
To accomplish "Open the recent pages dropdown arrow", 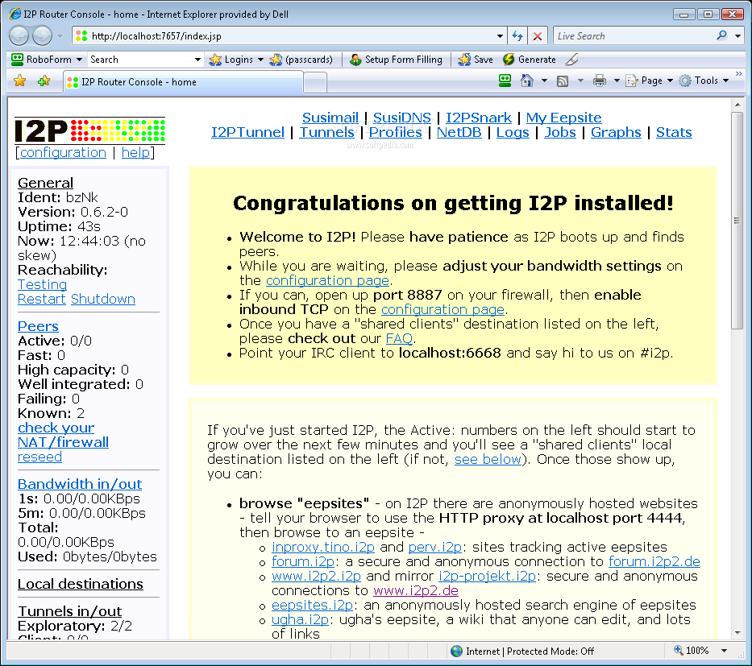I will (x=60, y=36).
